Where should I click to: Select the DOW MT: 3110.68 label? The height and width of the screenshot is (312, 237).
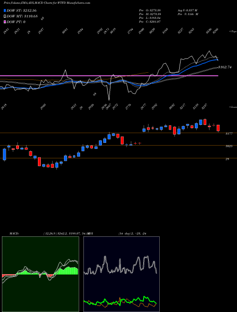point(22,17)
